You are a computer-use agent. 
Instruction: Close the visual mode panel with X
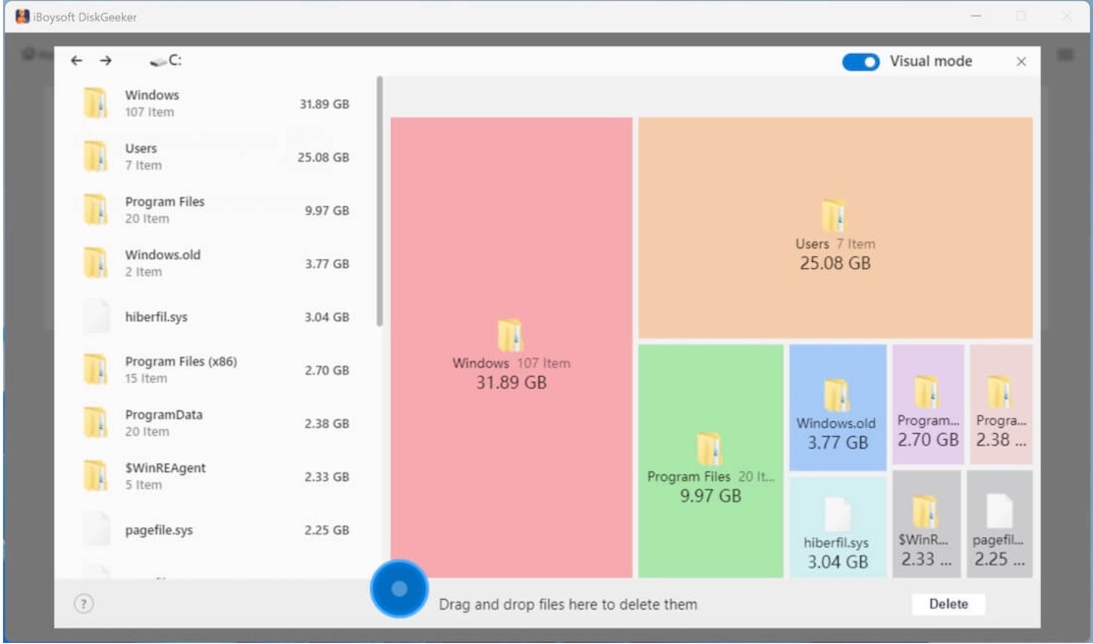[1021, 62]
